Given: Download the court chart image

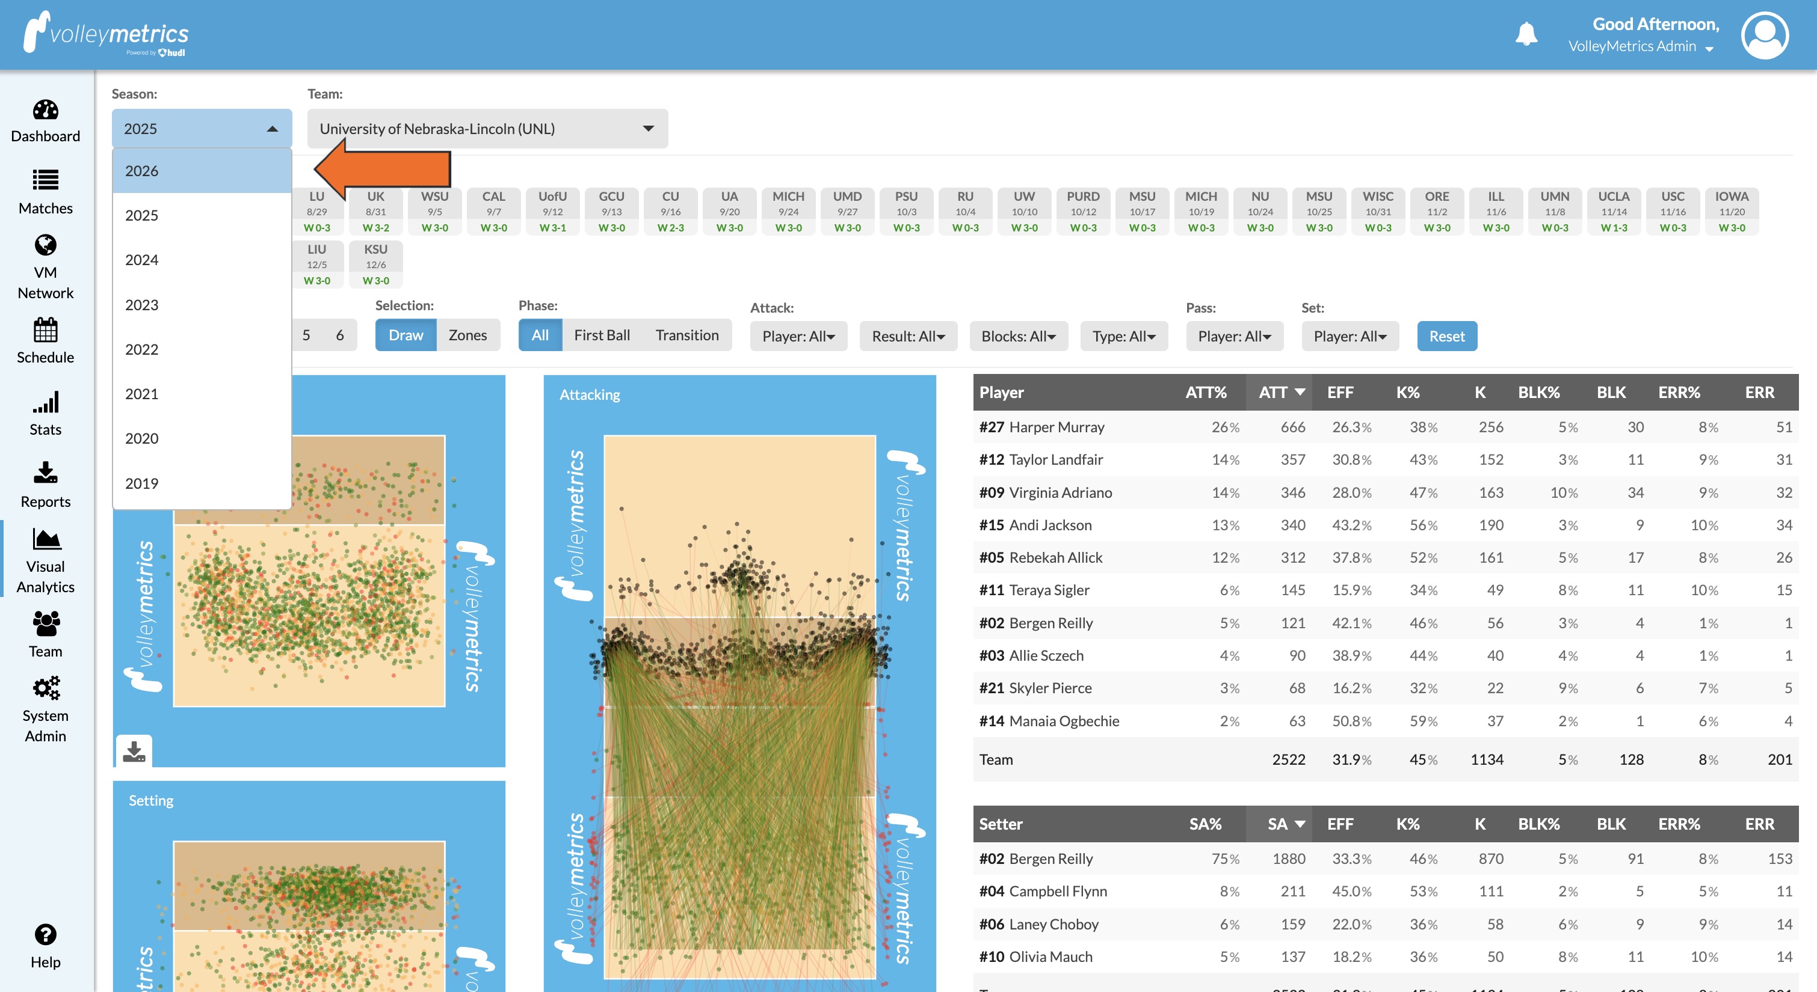Looking at the screenshot, I should pos(135,752).
